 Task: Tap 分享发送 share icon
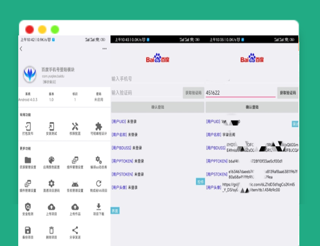pos(75,230)
